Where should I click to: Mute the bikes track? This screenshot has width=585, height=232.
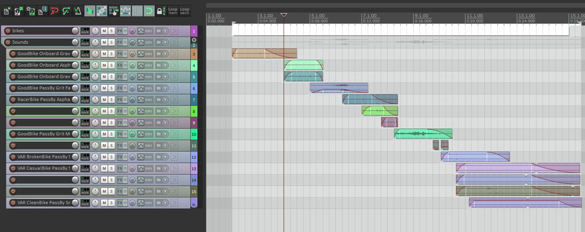104,31
